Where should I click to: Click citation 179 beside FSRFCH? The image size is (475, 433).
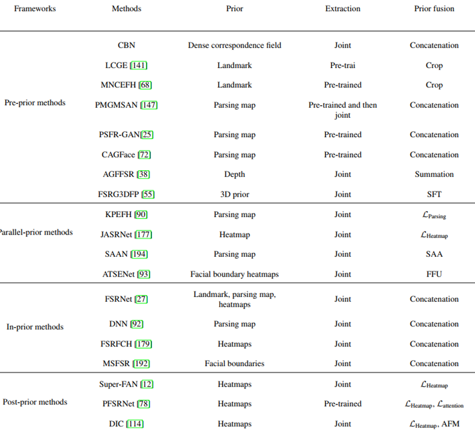[x=143, y=344]
